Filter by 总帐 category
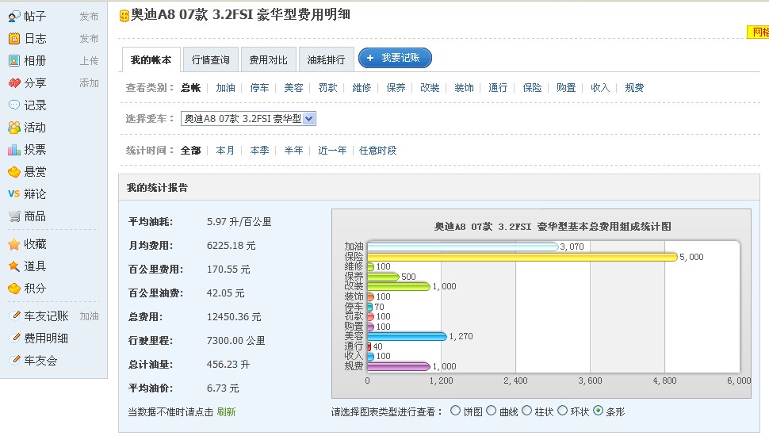Image resolution: width=769 pixels, height=436 pixels. point(191,88)
